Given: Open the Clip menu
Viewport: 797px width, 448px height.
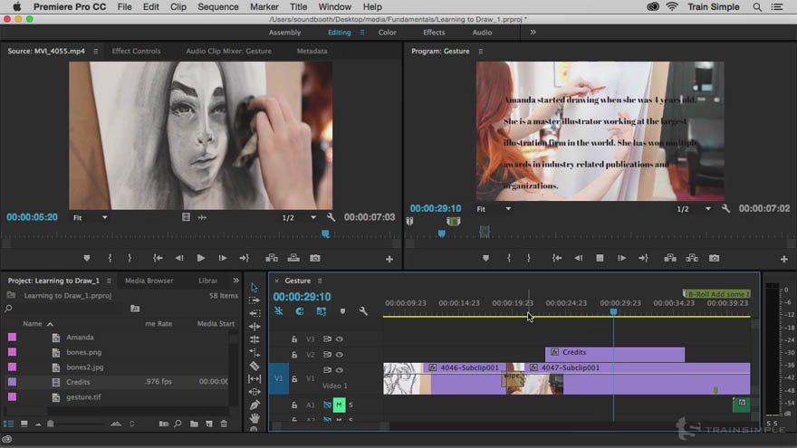Looking at the screenshot, I should point(178,7).
